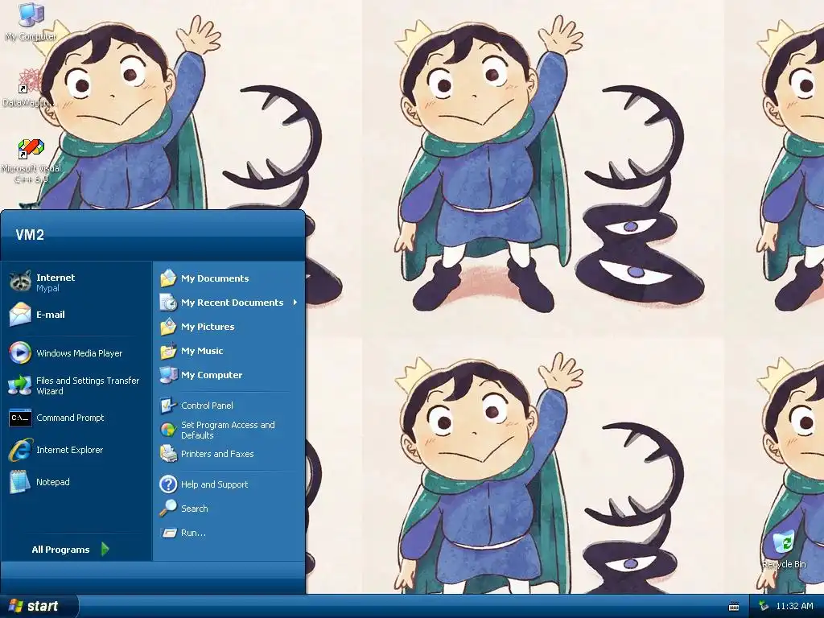824x618 pixels.
Task: Select the Command Prompt menu text
Action: tap(70, 418)
